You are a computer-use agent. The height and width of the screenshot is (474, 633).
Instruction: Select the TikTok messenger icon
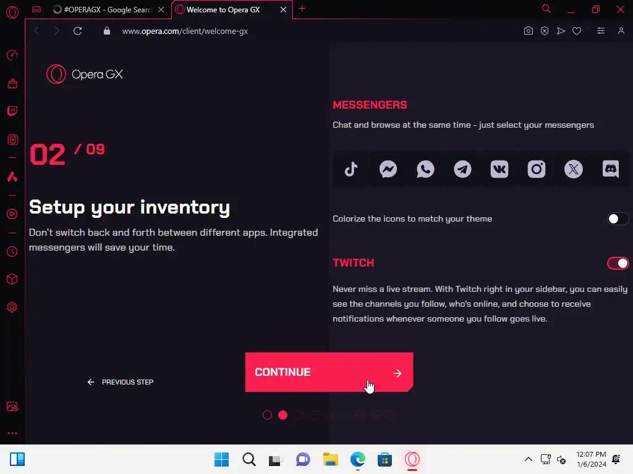[x=351, y=169]
